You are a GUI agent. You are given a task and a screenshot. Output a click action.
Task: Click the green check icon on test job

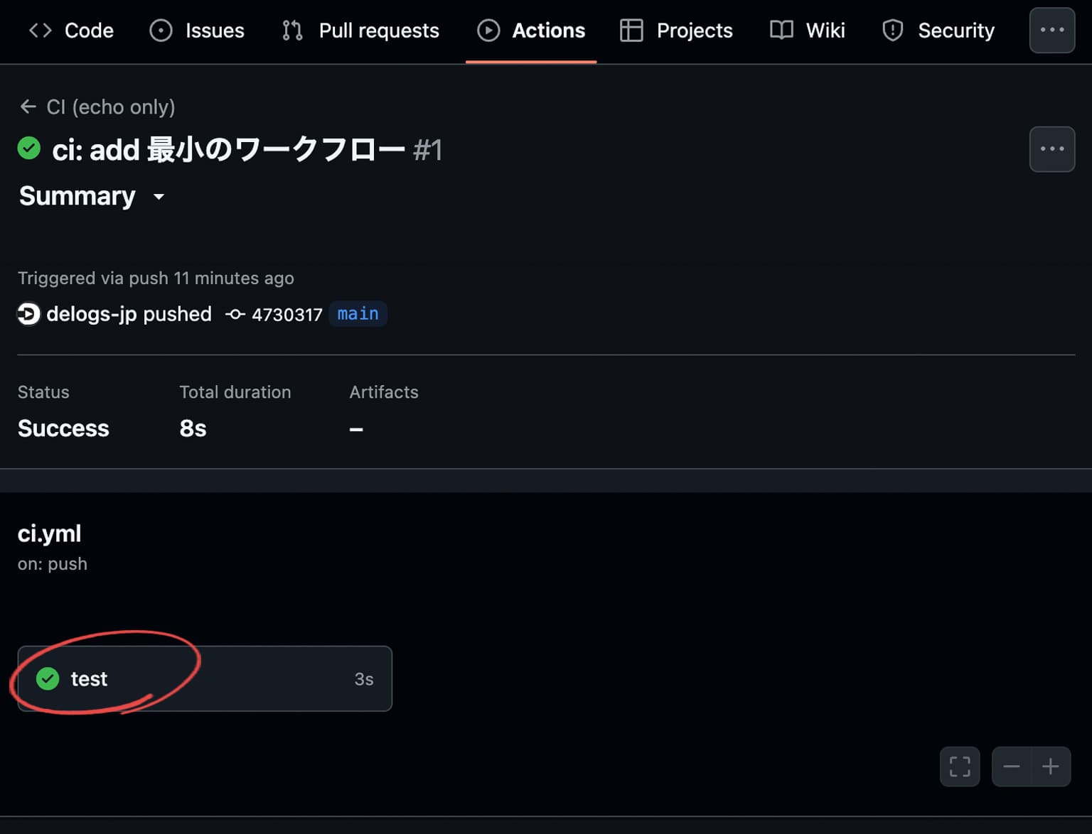pyautogui.click(x=48, y=679)
